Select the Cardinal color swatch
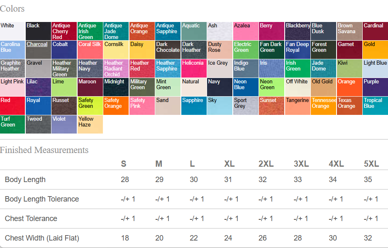The image size is (388, 248). coord(375,31)
